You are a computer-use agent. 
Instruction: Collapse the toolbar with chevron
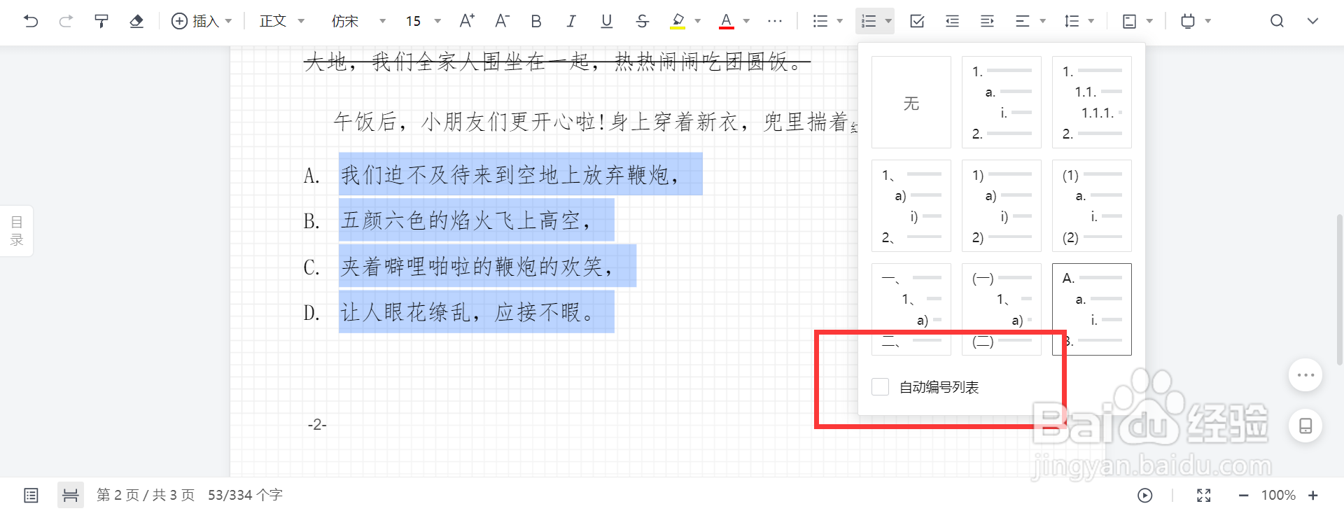[x=1312, y=21]
